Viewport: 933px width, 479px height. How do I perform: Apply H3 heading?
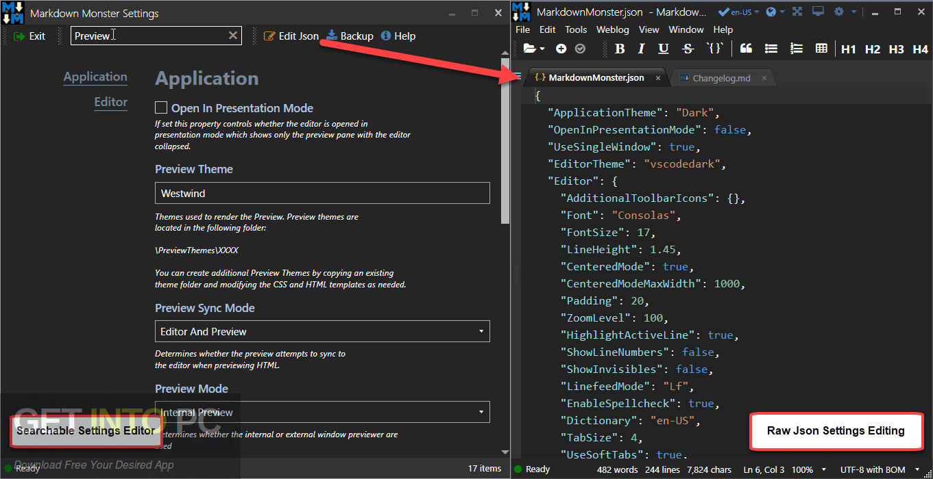pos(896,49)
